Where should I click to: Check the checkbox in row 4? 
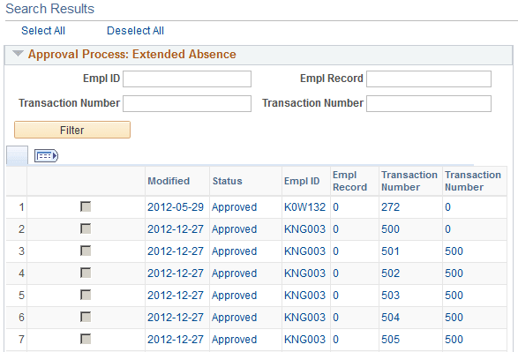coord(86,273)
